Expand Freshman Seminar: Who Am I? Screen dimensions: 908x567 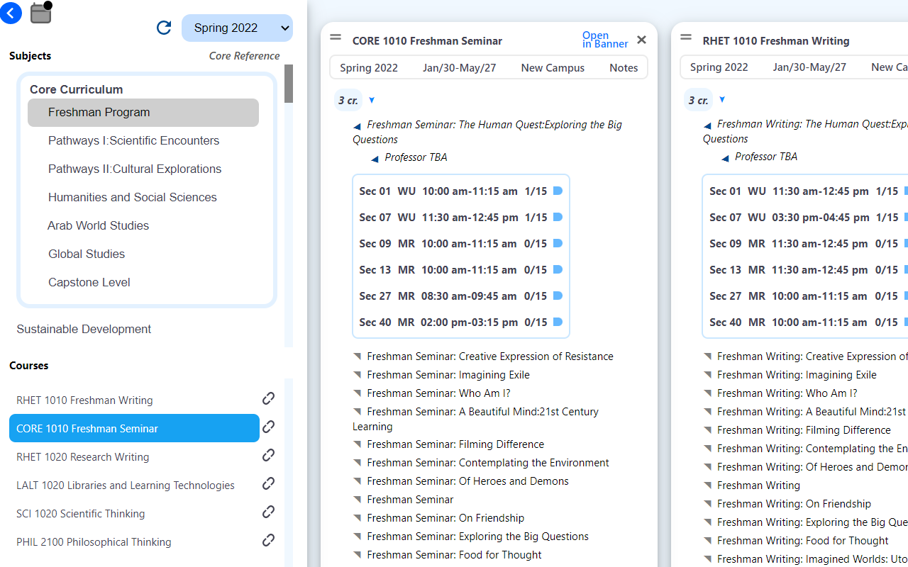tap(357, 393)
